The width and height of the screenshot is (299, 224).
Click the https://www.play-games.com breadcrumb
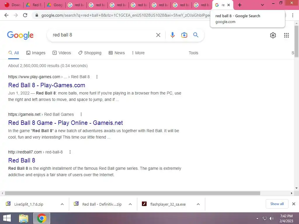[x=34, y=77]
